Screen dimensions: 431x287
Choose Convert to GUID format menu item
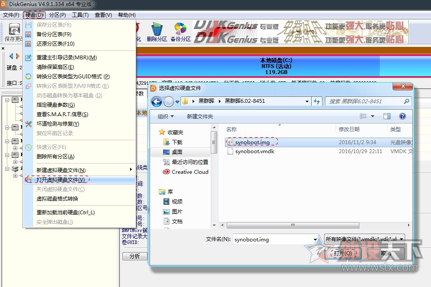79,77
